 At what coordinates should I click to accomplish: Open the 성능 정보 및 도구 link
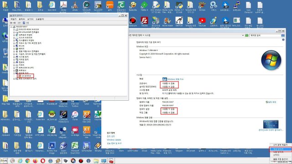(x=114, y=143)
